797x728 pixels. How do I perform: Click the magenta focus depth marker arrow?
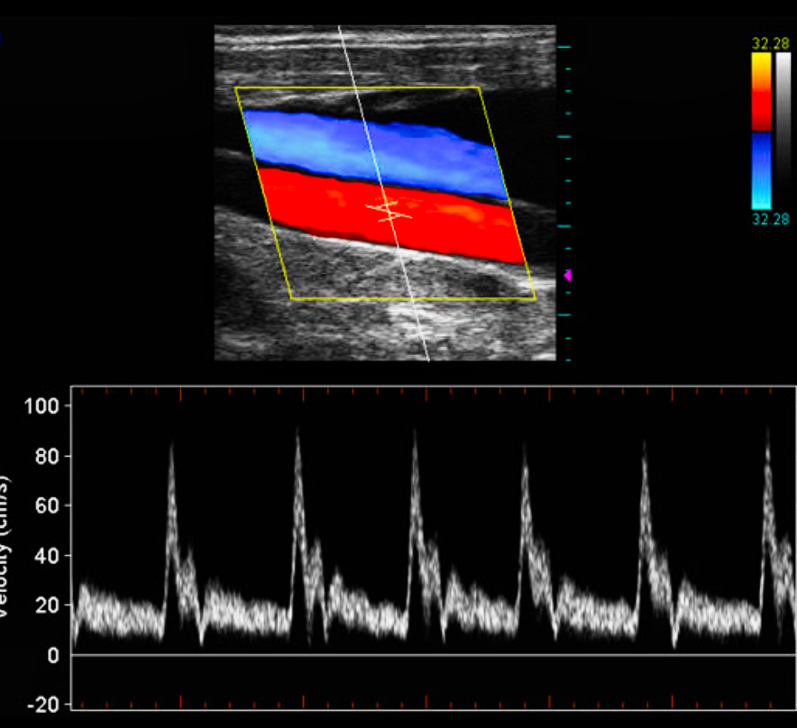567,276
